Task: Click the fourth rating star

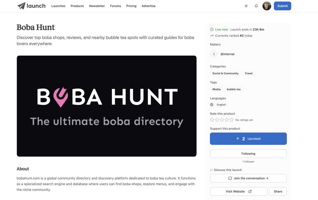Action: pyautogui.click(x=227, y=120)
